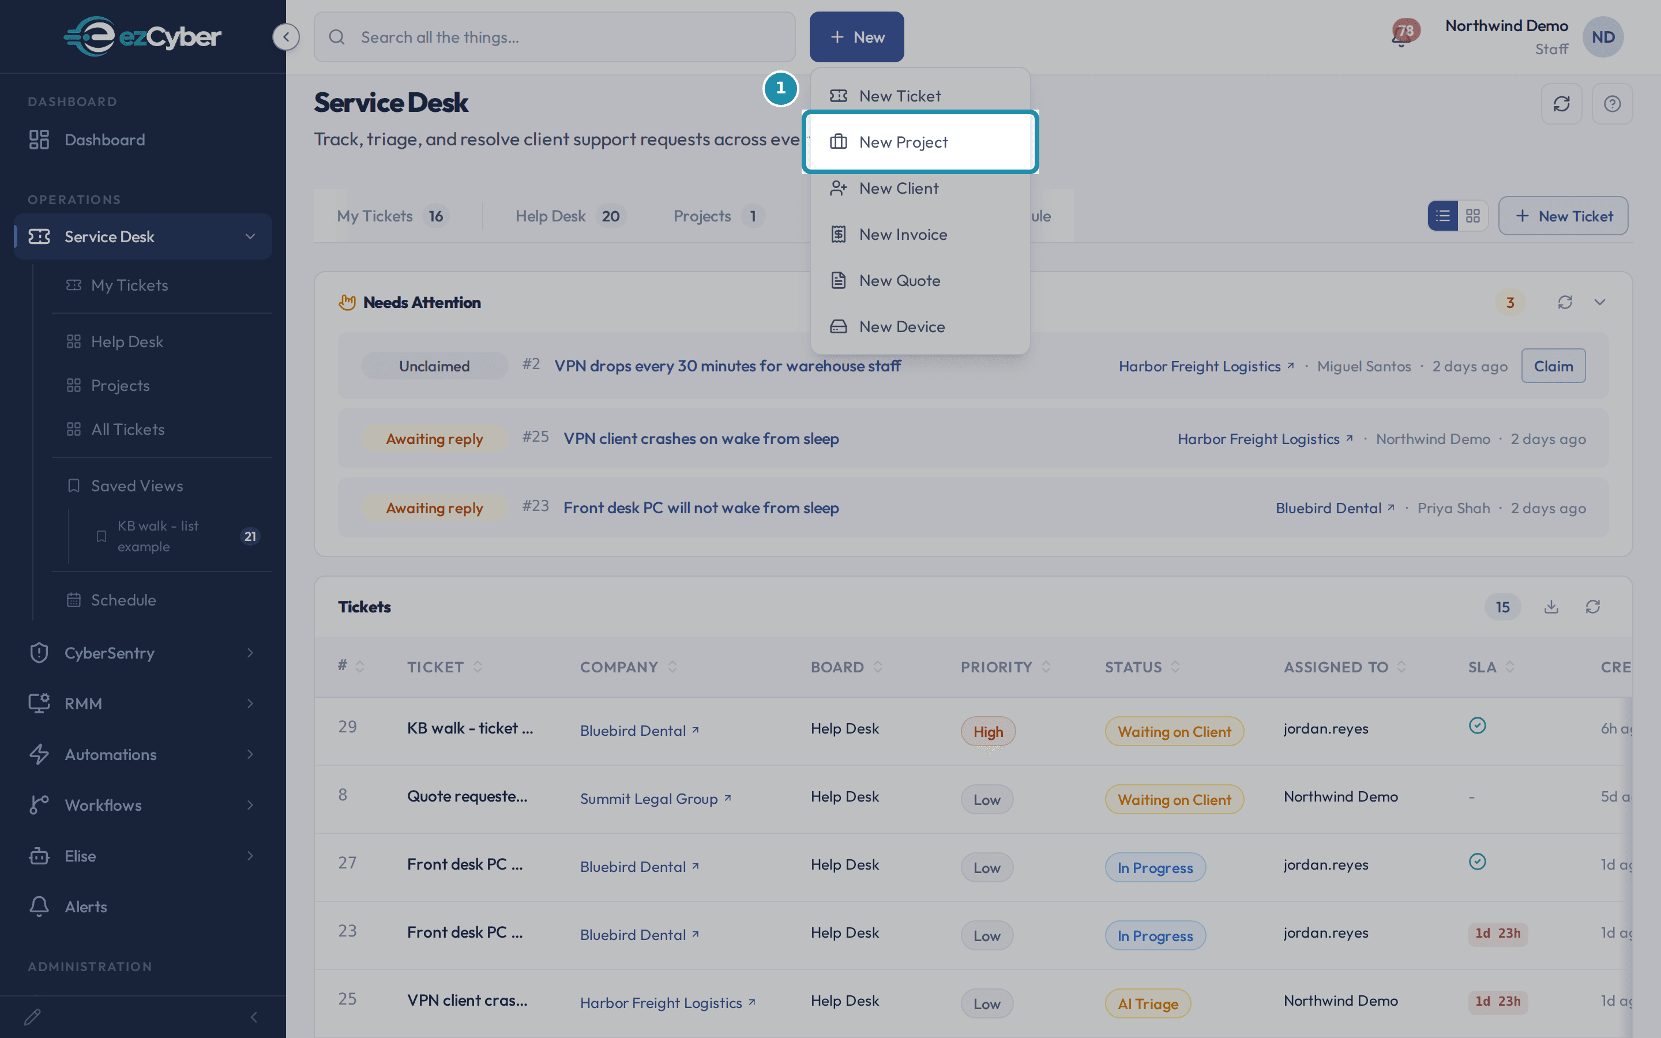Viewport: 1661px width, 1038px height.
Task: Open Harbor Freight Logistics on ticket #2
Action: [1205, 366]
